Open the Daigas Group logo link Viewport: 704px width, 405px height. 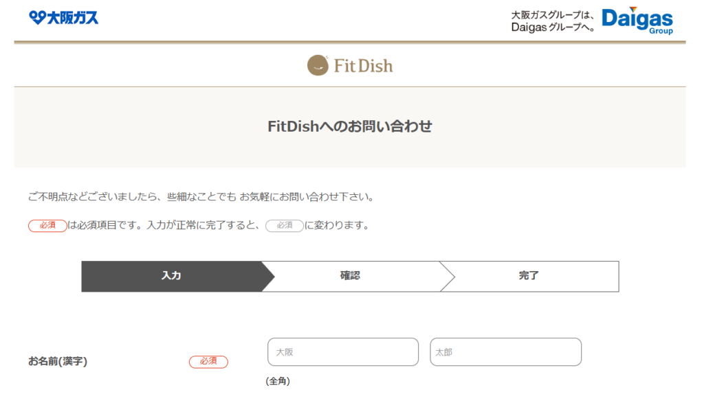(x=637, y=20)
